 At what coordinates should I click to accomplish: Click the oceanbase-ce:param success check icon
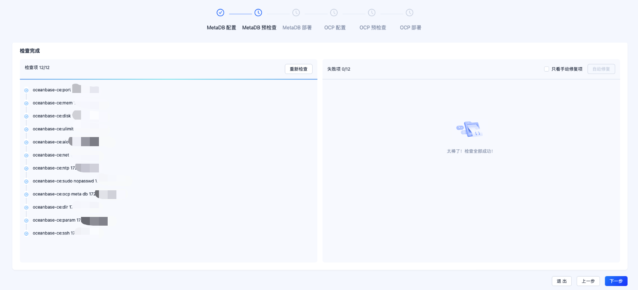coord(26,220)
